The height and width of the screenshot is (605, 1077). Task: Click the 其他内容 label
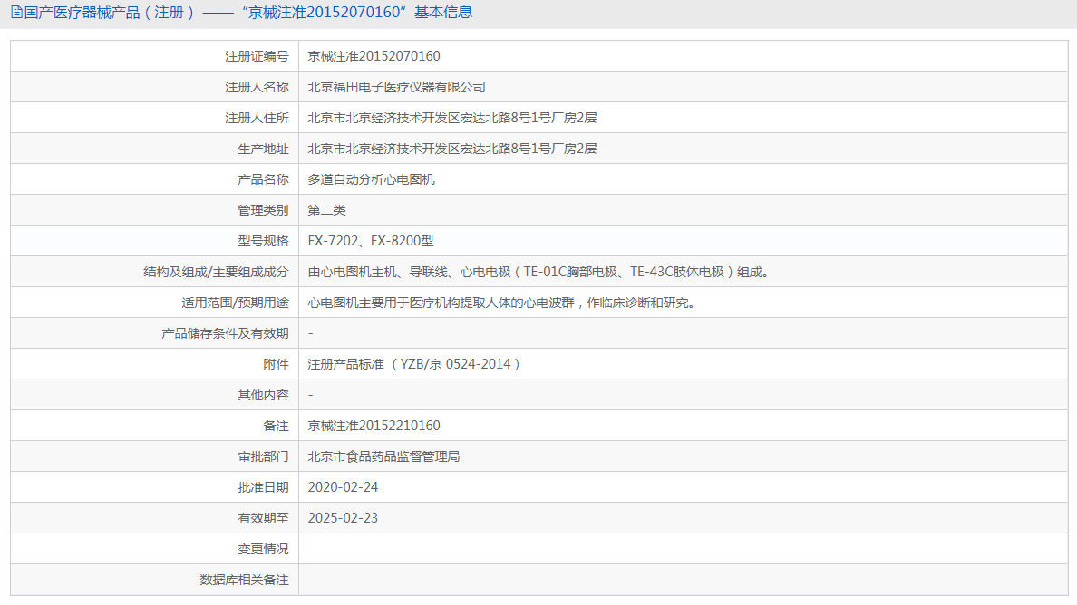tap(263, 395)
